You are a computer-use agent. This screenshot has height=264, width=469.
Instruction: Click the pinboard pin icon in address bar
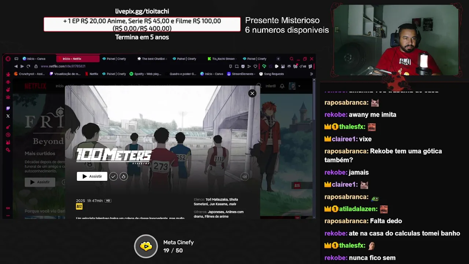pos(230,66)
